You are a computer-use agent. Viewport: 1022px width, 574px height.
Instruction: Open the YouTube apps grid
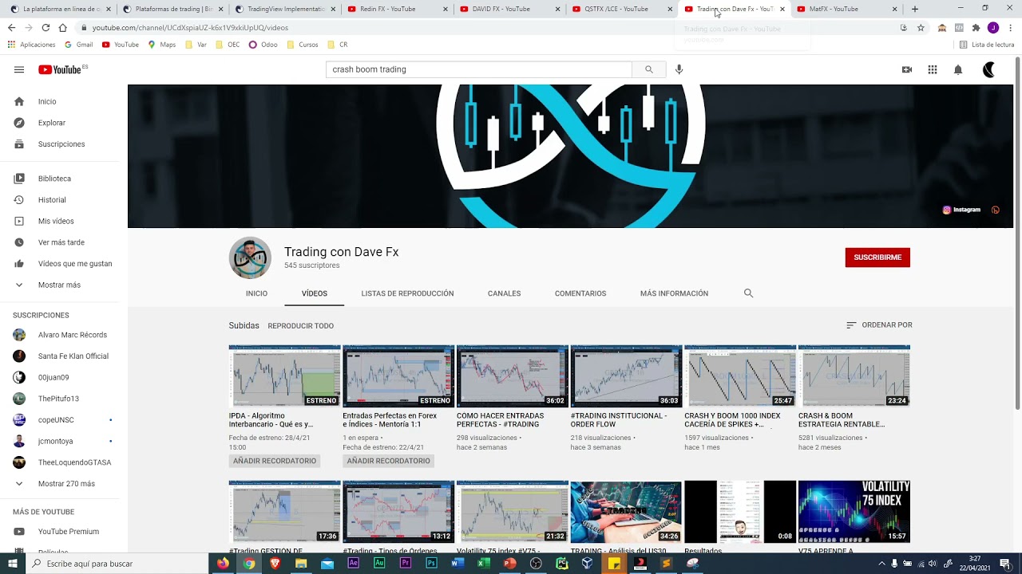pos(933,69)
